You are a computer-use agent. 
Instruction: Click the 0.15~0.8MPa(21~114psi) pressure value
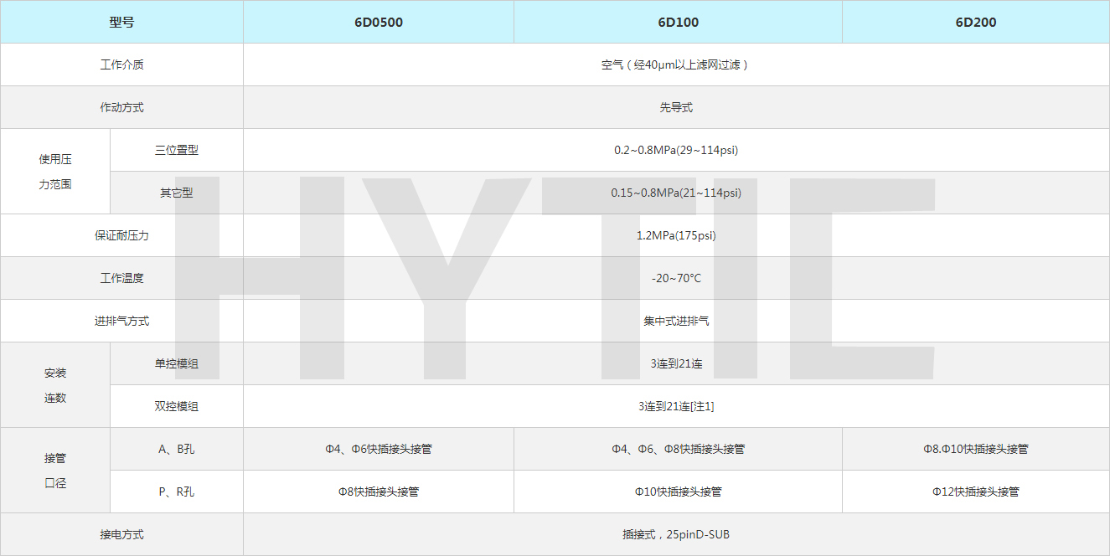pyautogui.click(x=676, y=193)
